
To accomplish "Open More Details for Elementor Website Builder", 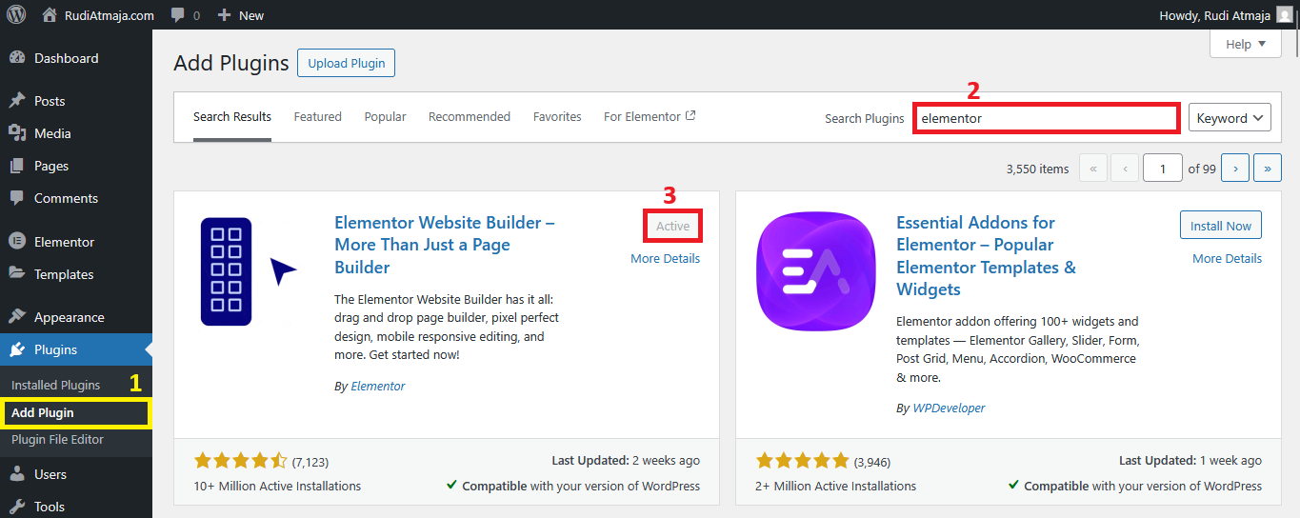I will [x=665, y=258].
